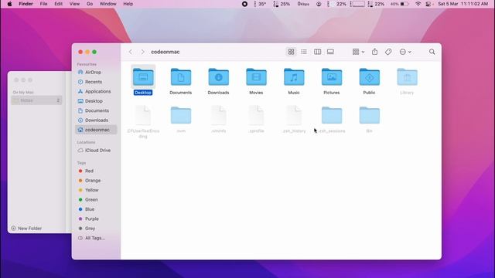
Task: Open the Desktop folder in the file grid
Action: click(x=143, y=77)
